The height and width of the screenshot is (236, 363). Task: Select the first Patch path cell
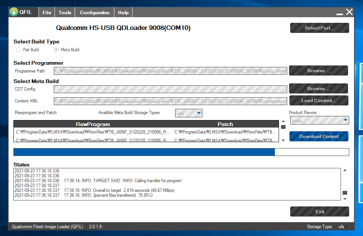[225, 132]
